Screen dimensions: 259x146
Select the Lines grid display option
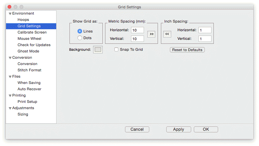(80, 31)
